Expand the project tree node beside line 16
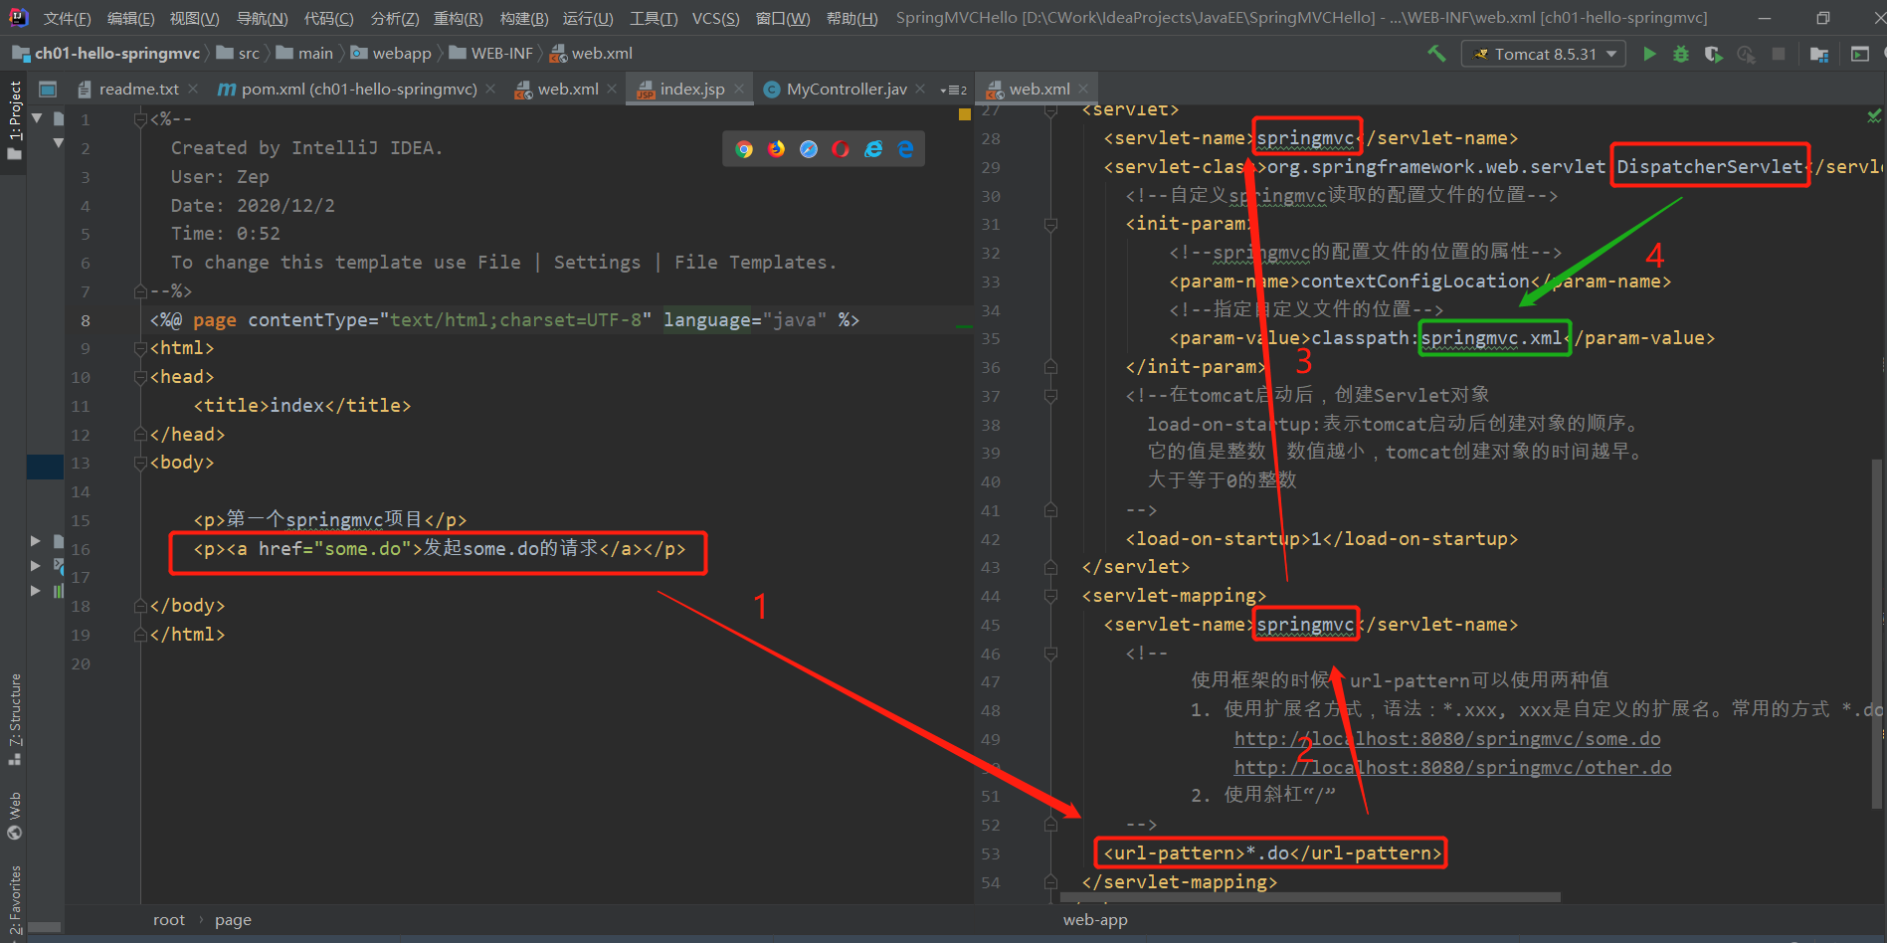Image resolution: width=1887 pixels, height=943 pixels. (x=36, y=541)
